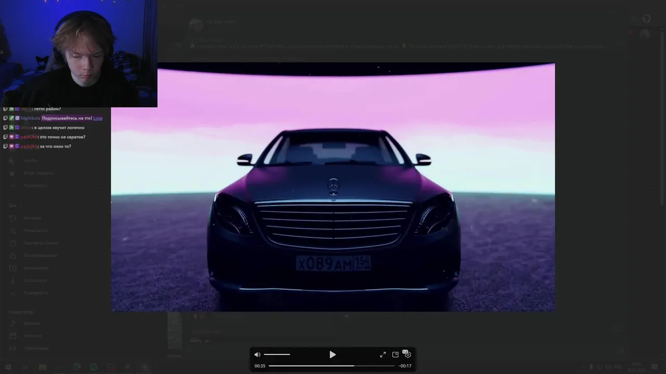Expand the Развернуть row below Скачанные
The image size is (666, 374).
point(35,293)
